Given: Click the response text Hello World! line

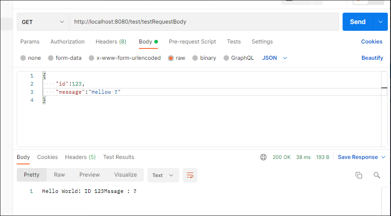Looking at the screenshot, I should coord(89,191).
